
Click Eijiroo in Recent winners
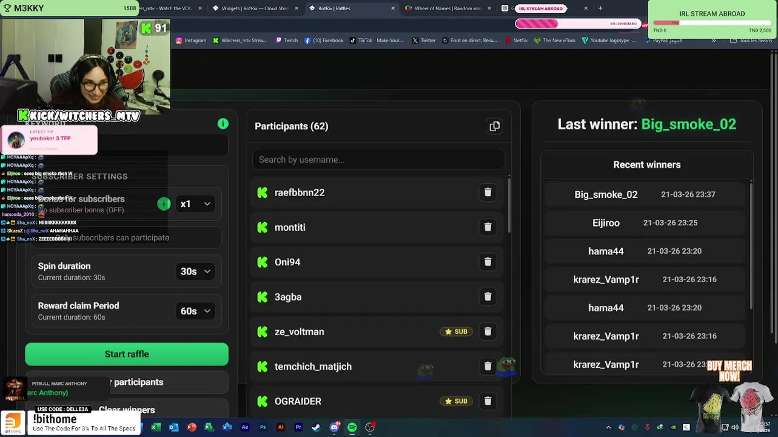(x=606, y=223)
